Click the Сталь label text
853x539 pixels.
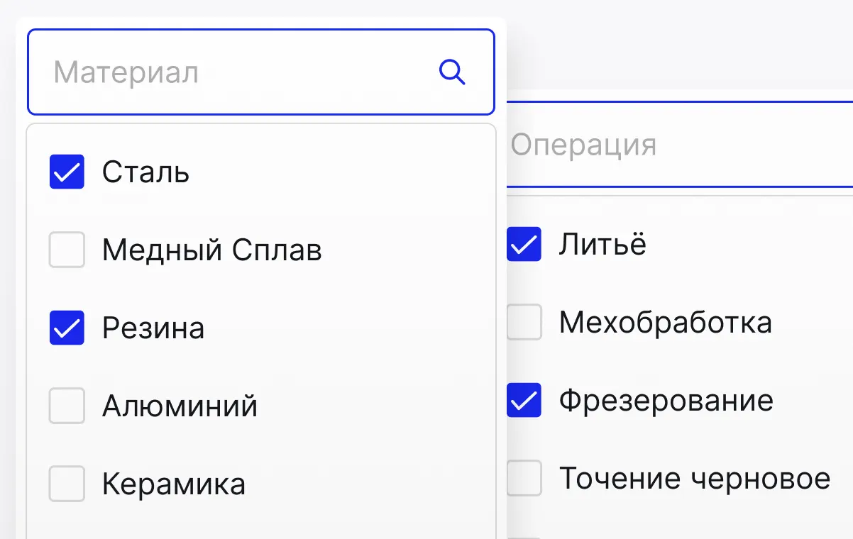145,171
